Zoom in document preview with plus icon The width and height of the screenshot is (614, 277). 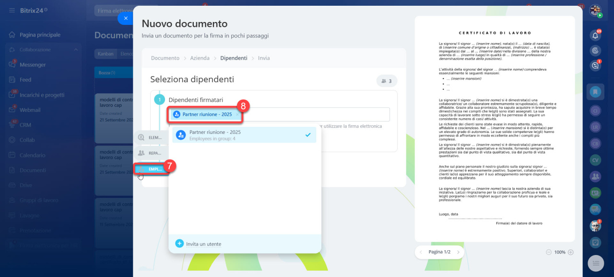click(570, 252)
